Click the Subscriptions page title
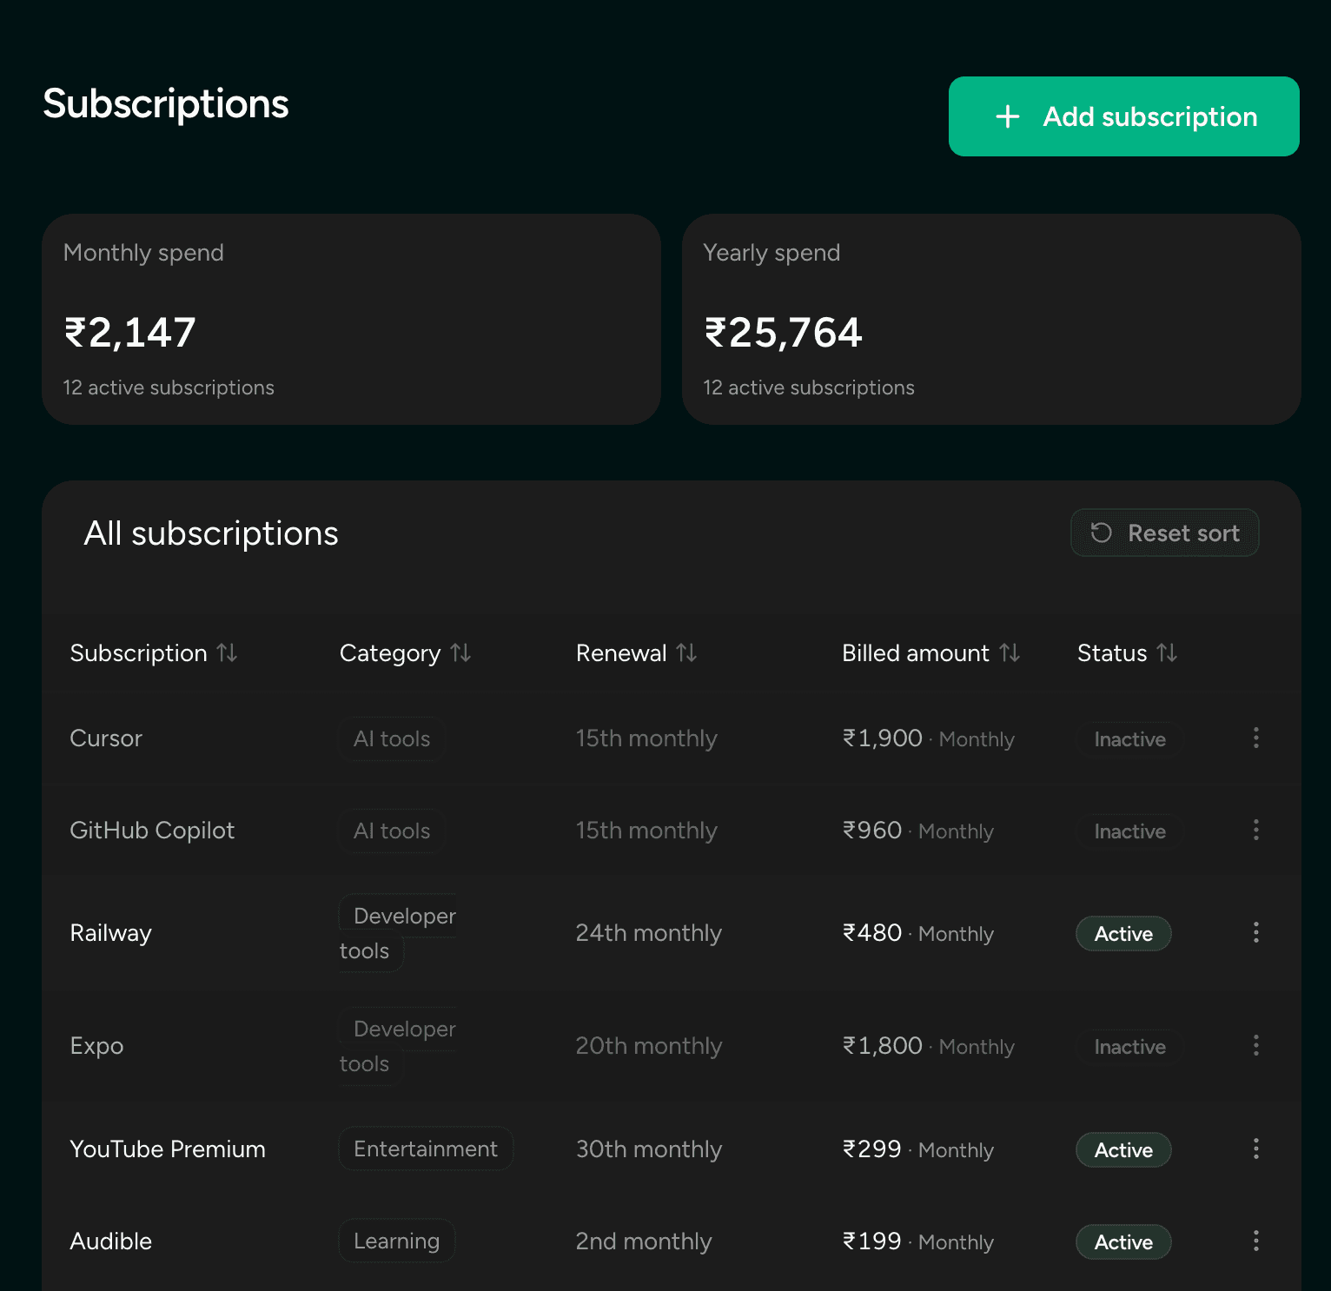The height and width of the screenshot is (1291, 1331). [165, 104]
